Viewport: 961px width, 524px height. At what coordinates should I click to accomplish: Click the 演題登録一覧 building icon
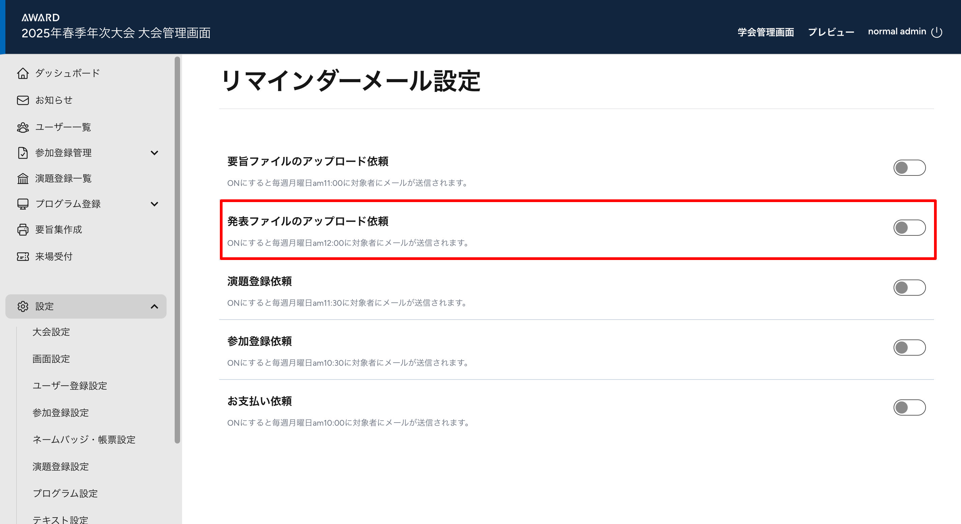click(23, 178)
